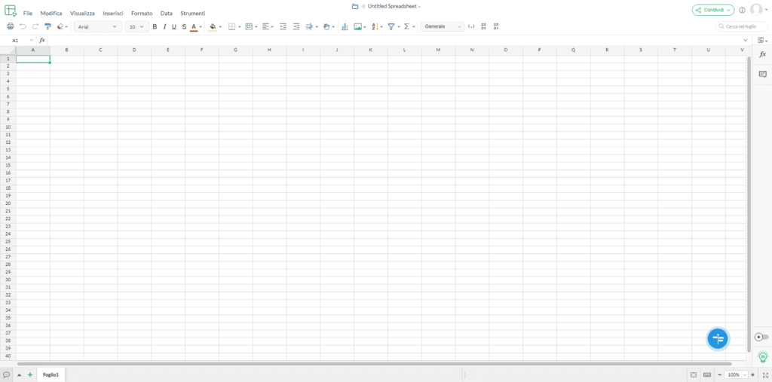Select the paint format brush tool

pos(47,26)
